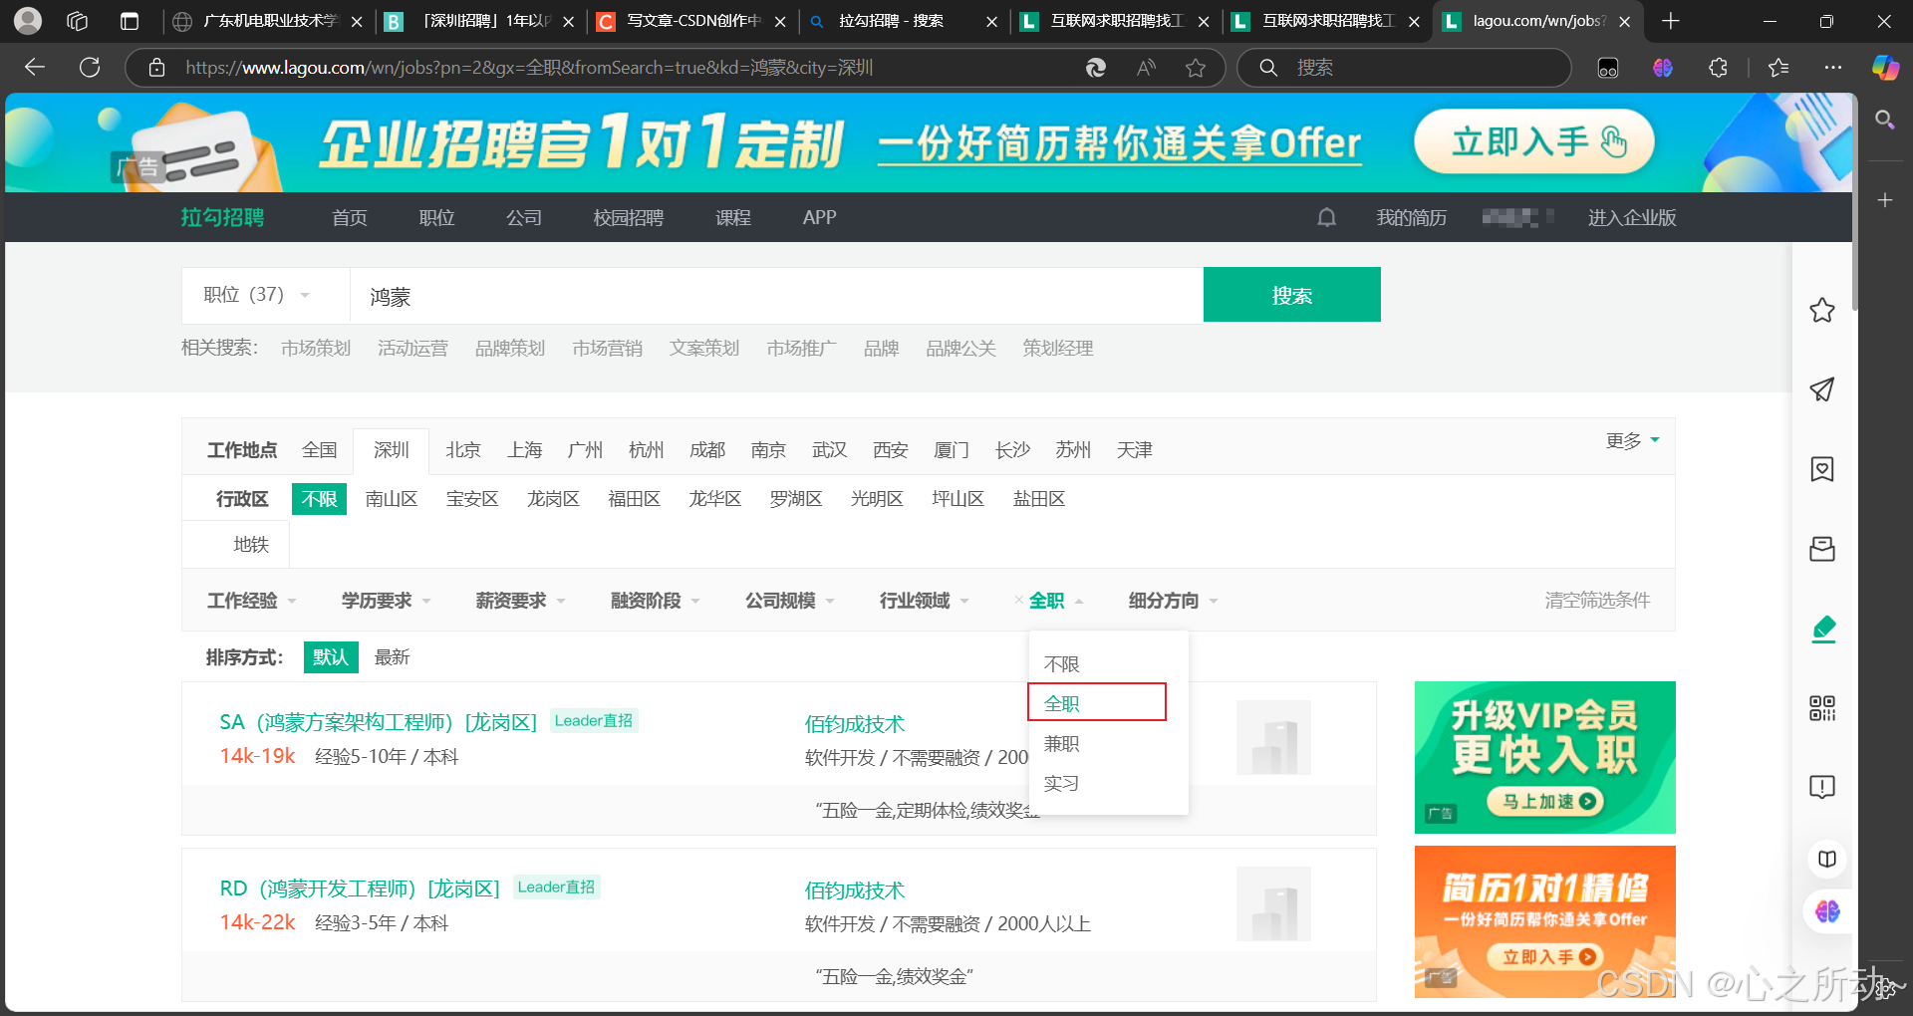The image size is (1913, 1016).
Task: Open the tab actions icon in title bar
Action: click(x=130, y=21)
